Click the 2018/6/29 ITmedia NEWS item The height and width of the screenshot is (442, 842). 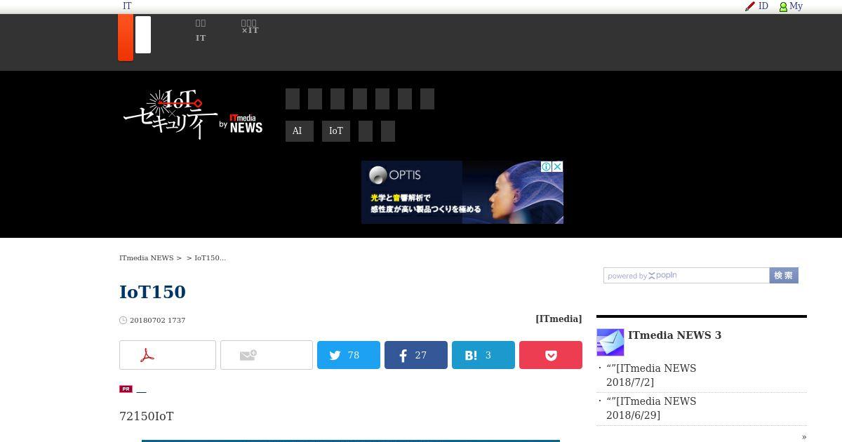[651, 408]
